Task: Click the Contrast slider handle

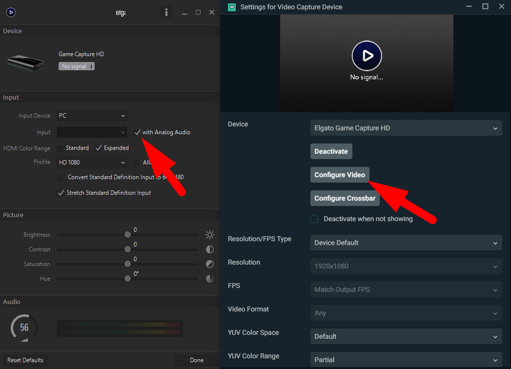Action: coord(127,249)
